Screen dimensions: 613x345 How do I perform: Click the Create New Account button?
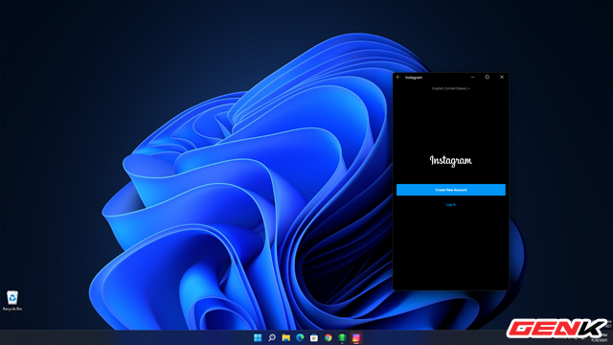tap(451, 190)
